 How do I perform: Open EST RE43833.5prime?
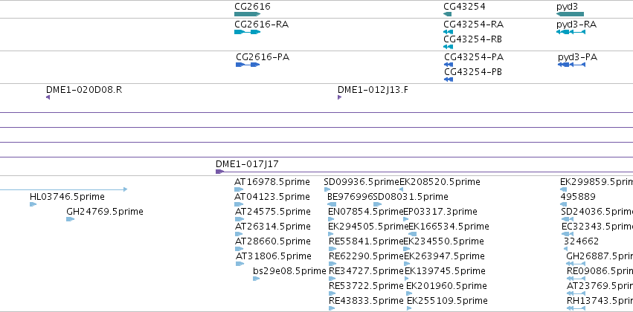(x=366, y=301)
